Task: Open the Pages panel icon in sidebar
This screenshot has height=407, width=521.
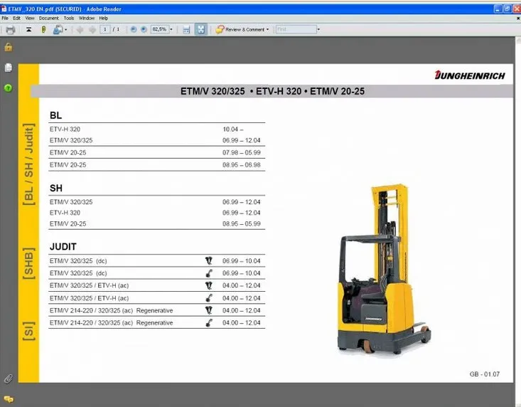Action: (9, 68)
